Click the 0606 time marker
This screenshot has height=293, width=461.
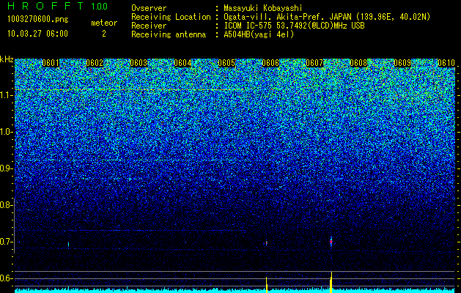pyautogui.click(x=270, y=63)
